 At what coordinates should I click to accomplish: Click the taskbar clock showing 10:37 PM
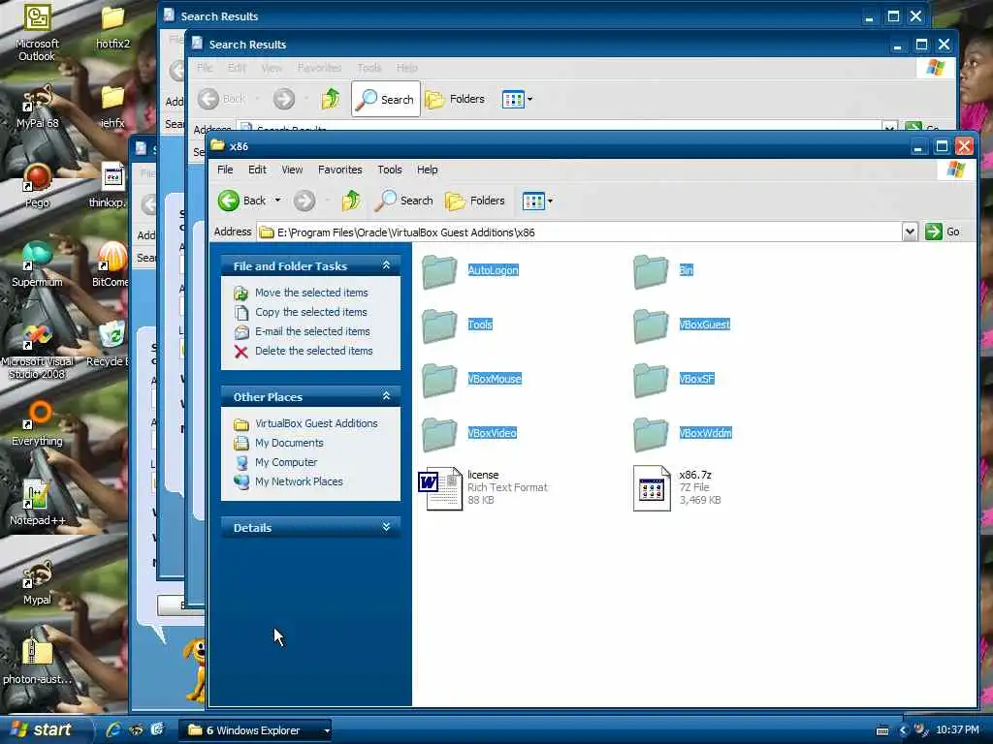[x=957, y=729]
